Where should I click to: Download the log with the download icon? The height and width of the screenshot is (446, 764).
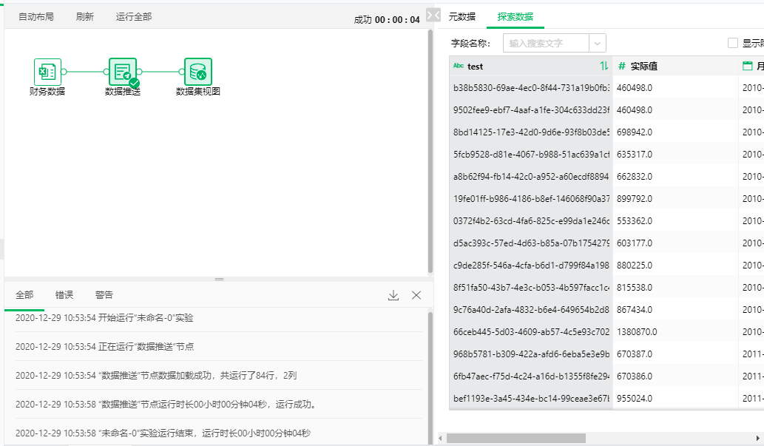coord(393,295)
